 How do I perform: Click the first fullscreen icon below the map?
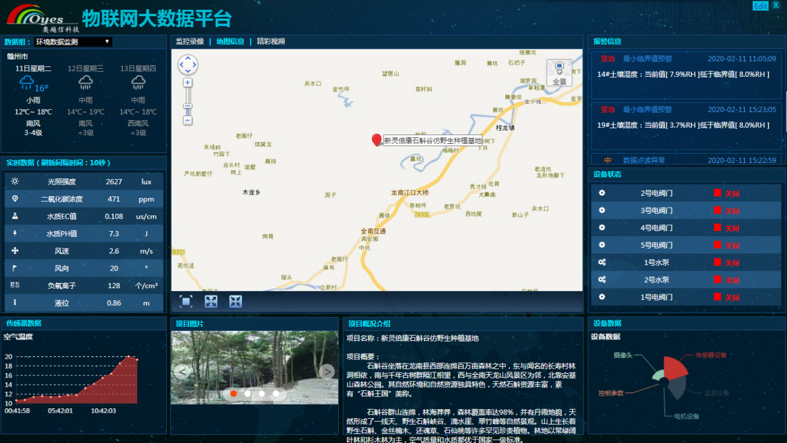click(186, 301)
